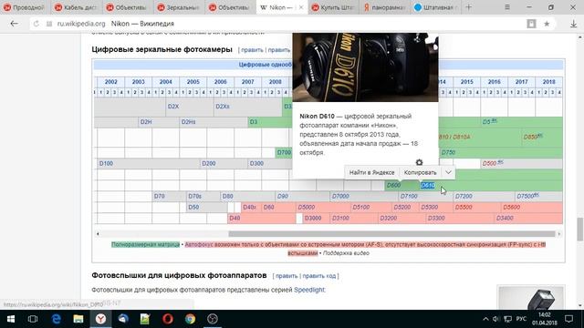This screenshot has width=584, height=328.
Task: Click the Найти в Яндексе button
Action: click(x=371, y=172)
